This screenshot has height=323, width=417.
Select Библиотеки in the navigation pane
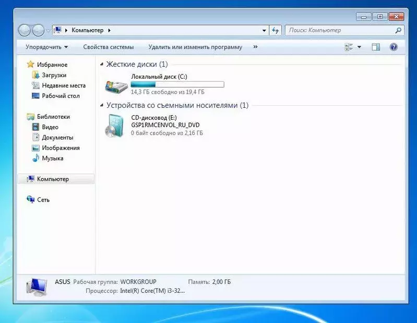[53, 117]
